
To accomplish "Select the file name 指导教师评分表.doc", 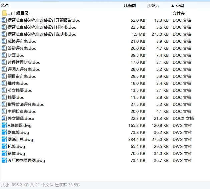I will pos(26,105).
